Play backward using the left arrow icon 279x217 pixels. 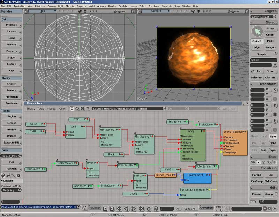click(x=126, y=209)
